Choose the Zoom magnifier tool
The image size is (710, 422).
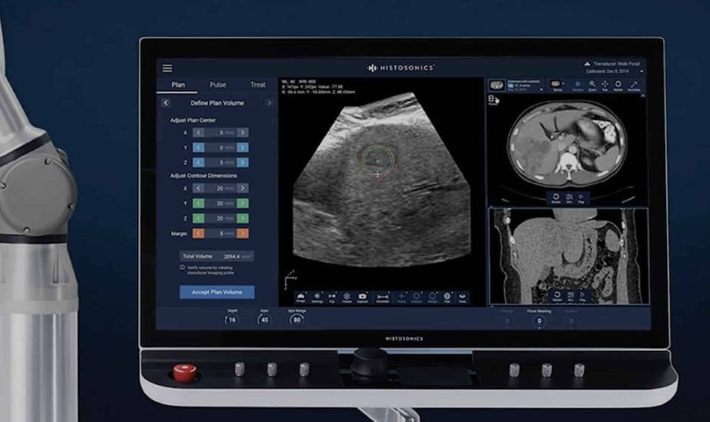592,86
